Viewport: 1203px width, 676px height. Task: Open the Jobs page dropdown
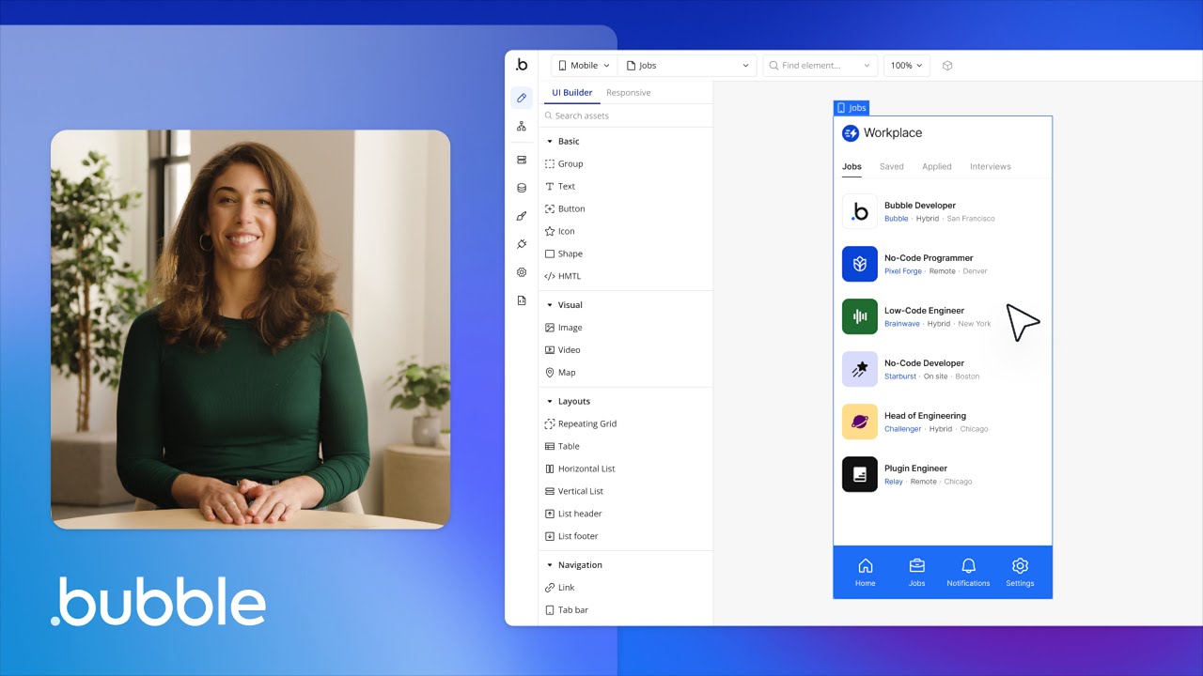coord(688,66)
